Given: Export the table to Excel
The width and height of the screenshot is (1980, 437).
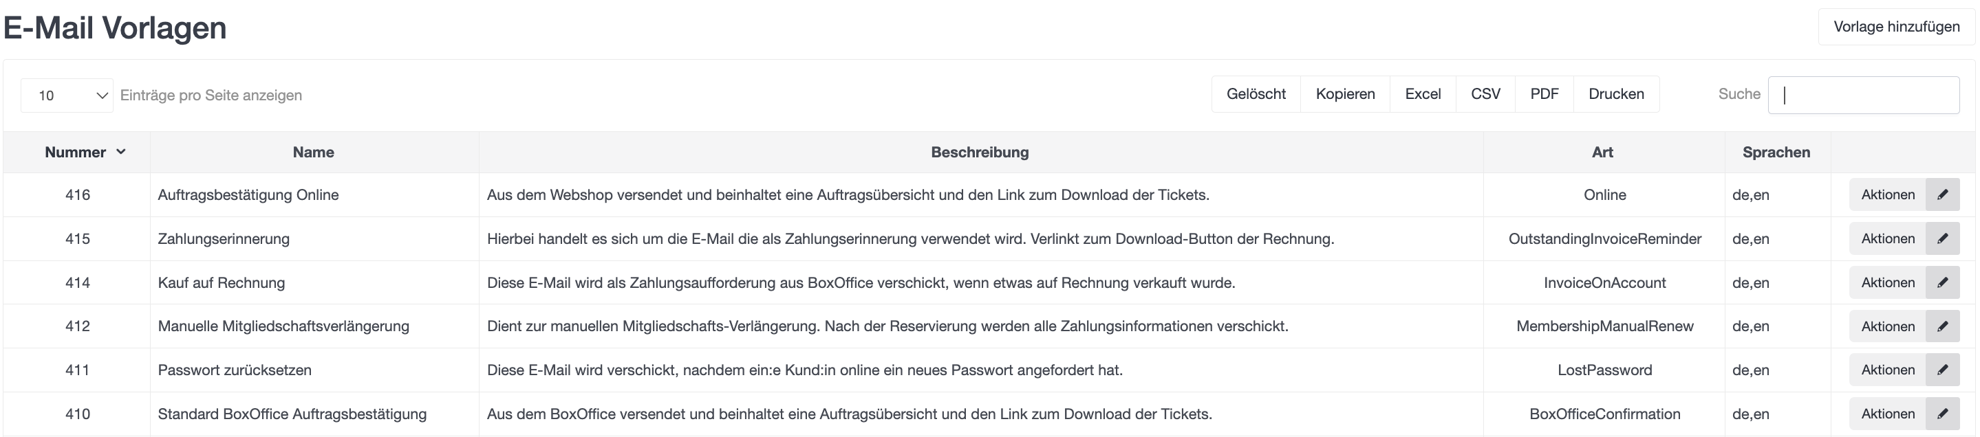Looking at the screenshot, I should [x=1423, y=93].
